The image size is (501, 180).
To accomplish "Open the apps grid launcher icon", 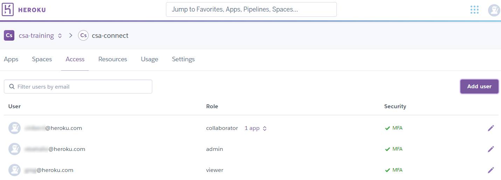I will [474, 10].
